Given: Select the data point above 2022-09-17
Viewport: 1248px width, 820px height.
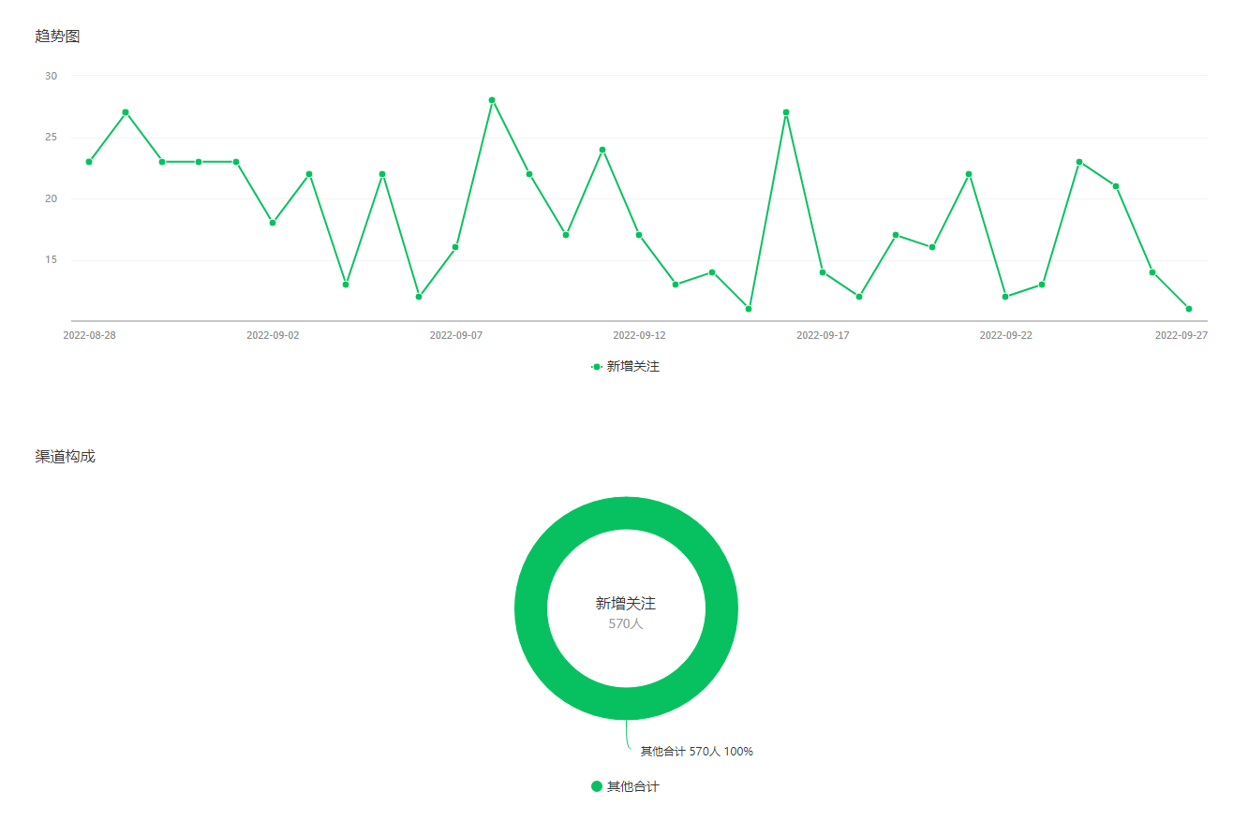Looking at the screenshot, I should tap(823, 272).
